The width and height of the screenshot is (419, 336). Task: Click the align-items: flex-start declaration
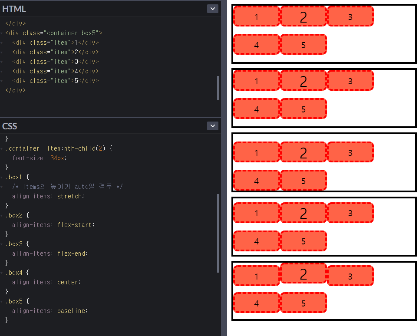click(53, 225)
